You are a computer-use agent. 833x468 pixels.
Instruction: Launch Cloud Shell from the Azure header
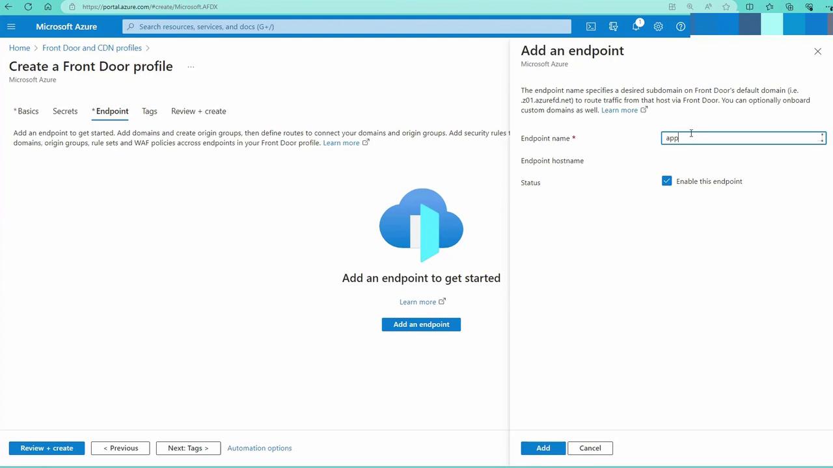click(591, 27)
